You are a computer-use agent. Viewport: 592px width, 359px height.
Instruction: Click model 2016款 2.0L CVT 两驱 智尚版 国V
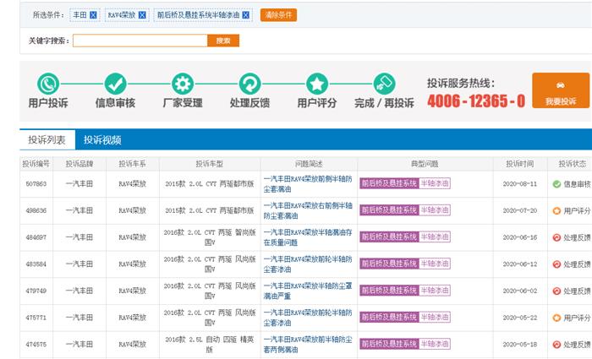click(210, 237)
